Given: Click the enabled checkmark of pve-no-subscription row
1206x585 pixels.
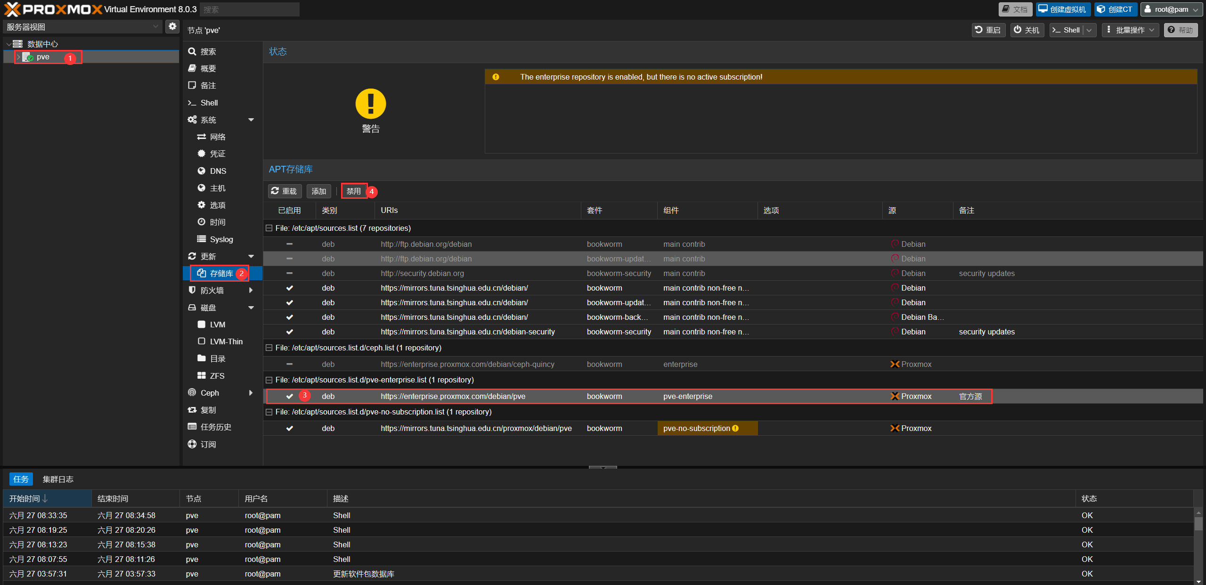Looking at the screenshot, I should [x=289, y=428].
